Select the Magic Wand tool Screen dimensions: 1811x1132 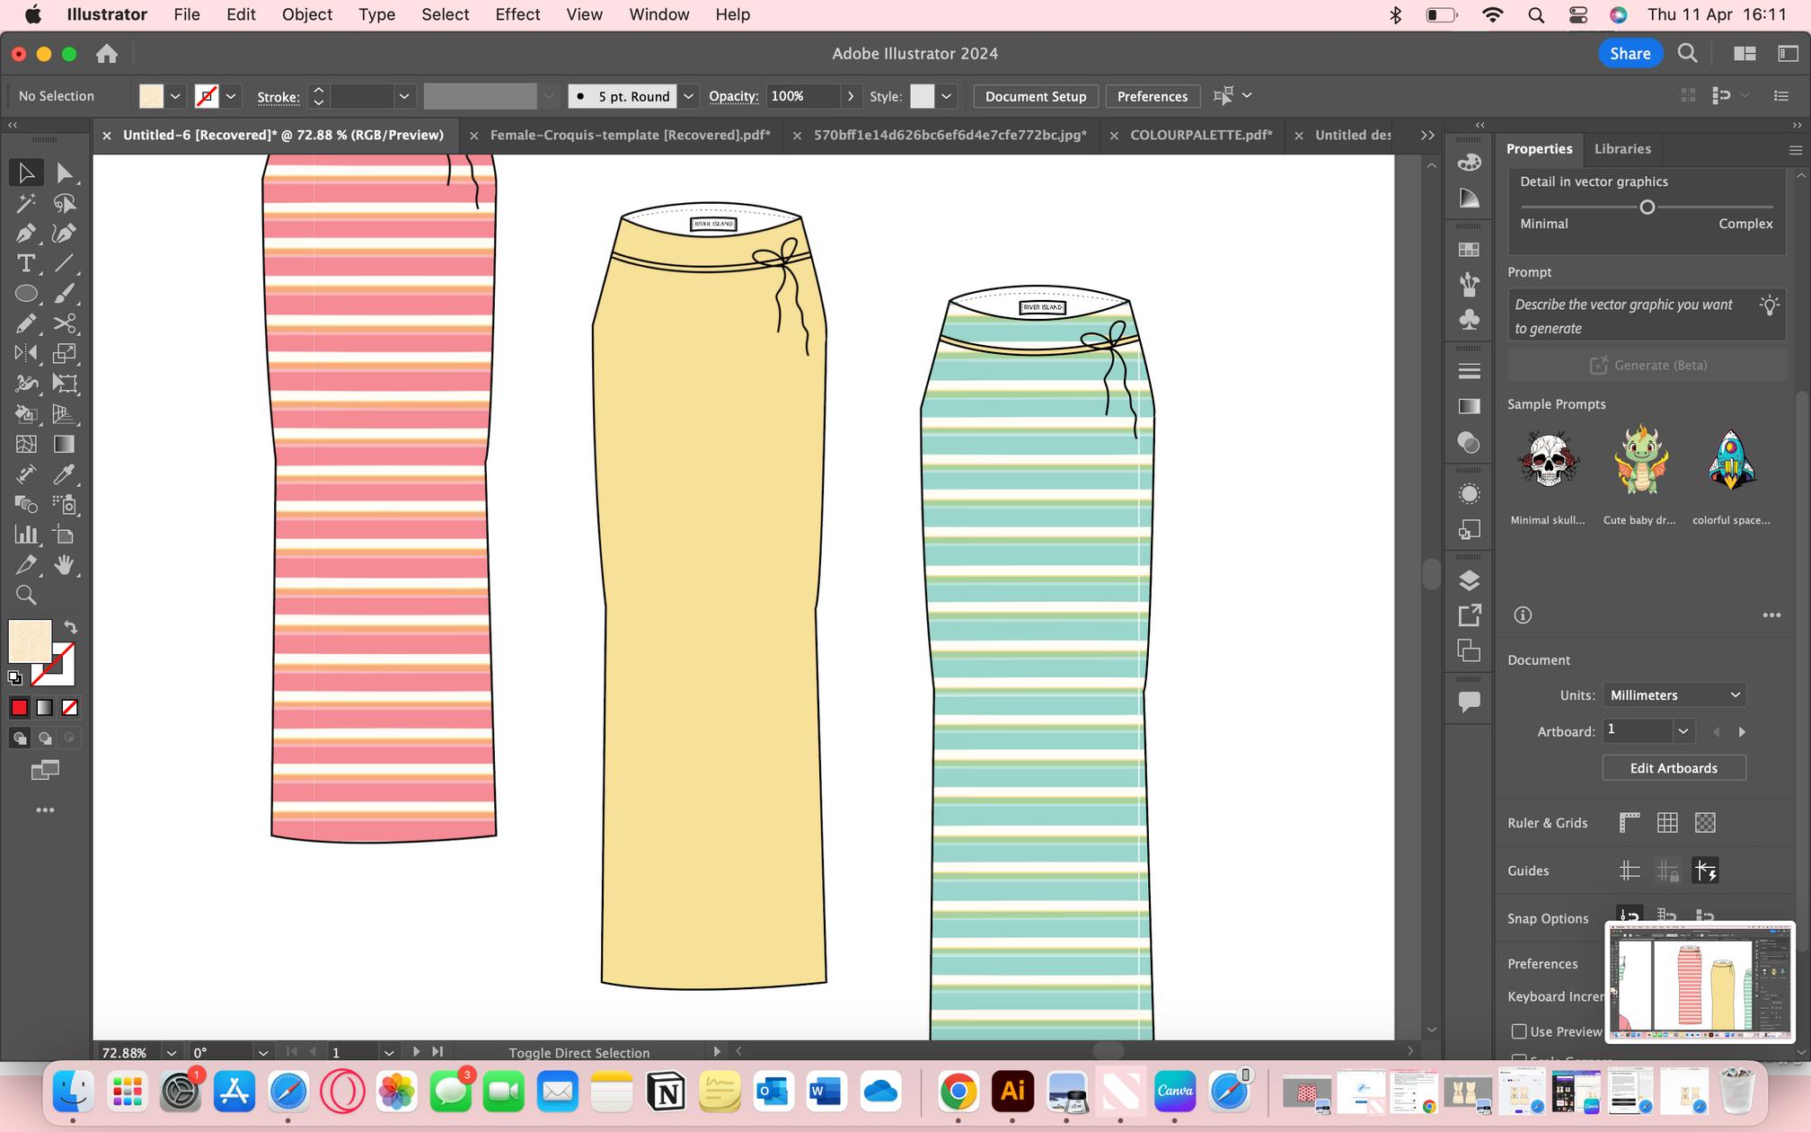tap(26, 203)
